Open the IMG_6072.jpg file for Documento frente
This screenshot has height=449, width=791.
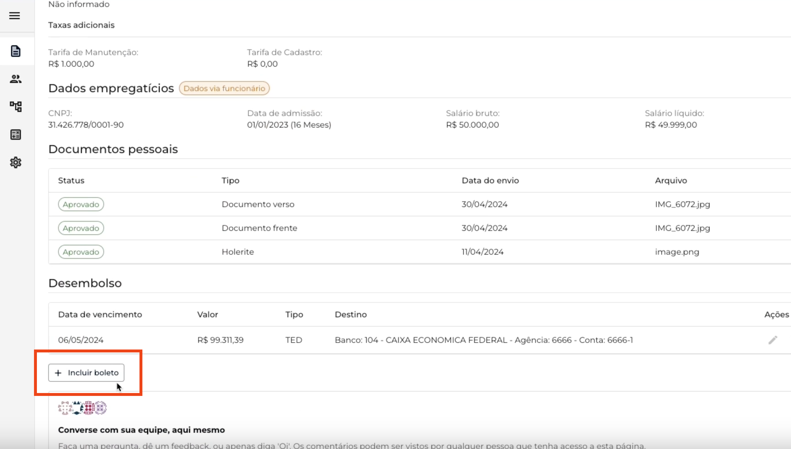(x=682, y=228)
